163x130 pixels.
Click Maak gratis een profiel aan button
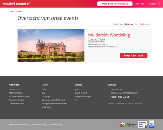click(x=115, y=4)
